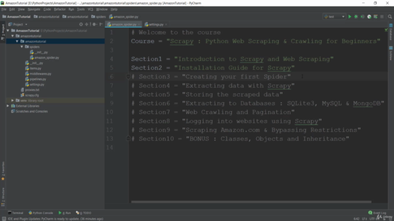
Task: Open the Python Console tool window
Action: 41,213
